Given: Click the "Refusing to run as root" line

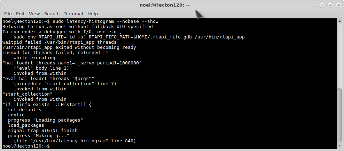Looking at the screenshot, I should click(x=77, y=26).
